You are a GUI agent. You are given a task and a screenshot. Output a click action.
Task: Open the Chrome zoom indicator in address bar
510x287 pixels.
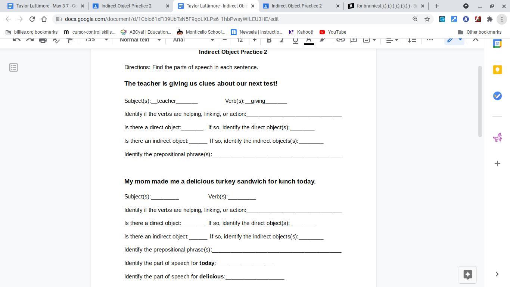415,19
